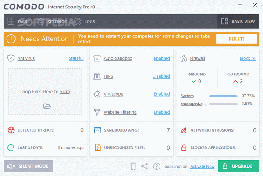Enable SILENT MODE
This screenshot has width=263, height=176.
tap(28, 166)
